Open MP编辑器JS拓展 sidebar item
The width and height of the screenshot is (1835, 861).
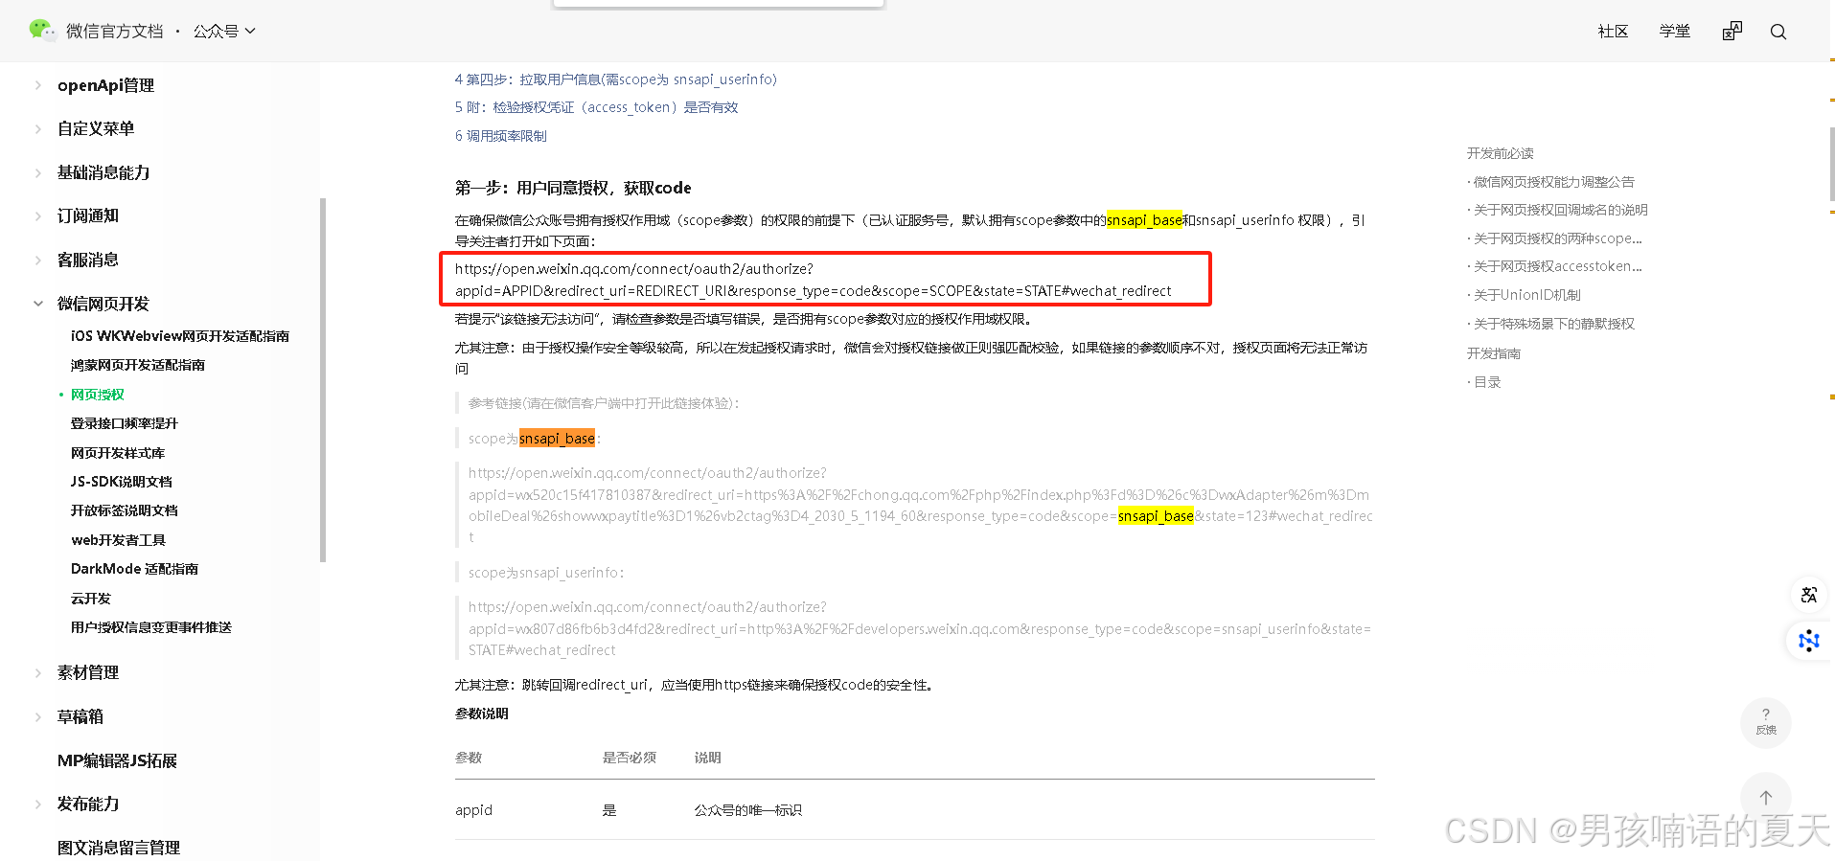click(117, 760)
